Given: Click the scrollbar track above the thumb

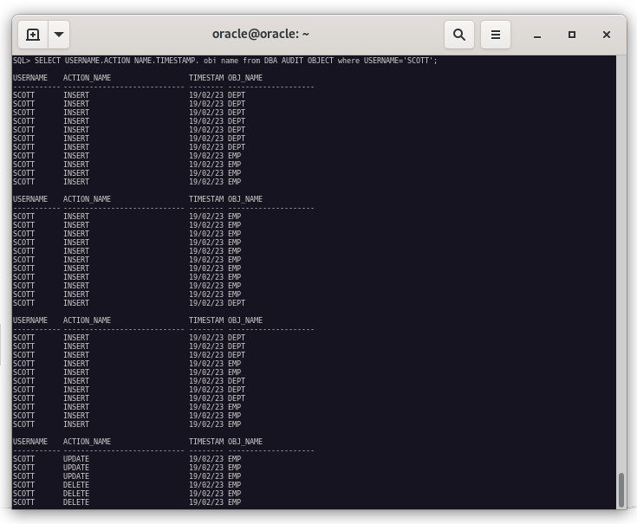Looking at the screenshot, I should (621, 260).
